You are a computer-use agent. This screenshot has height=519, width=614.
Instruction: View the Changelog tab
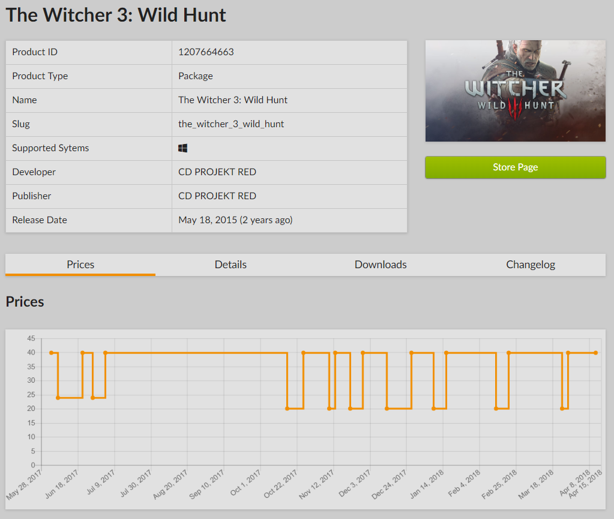pyautogui.click(x=530, y=264)
